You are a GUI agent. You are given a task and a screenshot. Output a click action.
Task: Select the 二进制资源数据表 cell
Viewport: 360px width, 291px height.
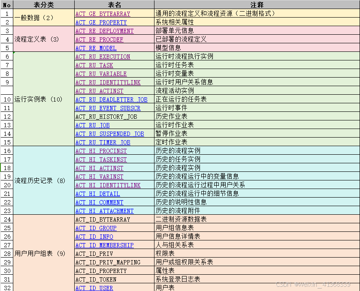[x=257, y=219]
